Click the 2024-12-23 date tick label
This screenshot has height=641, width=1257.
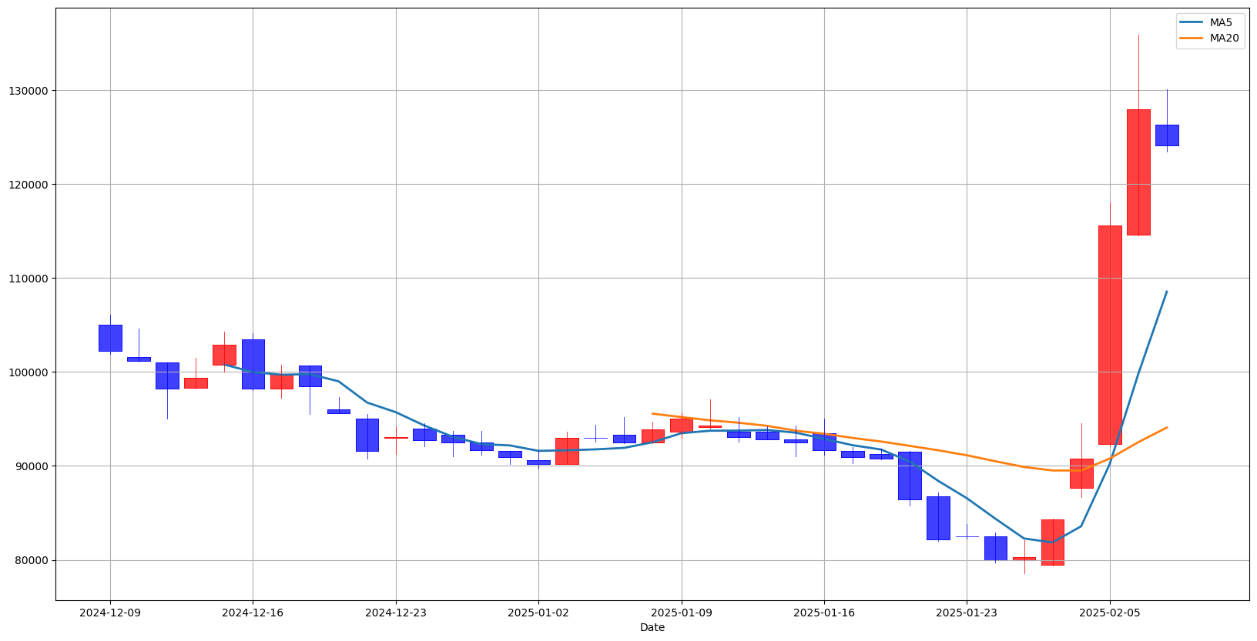[396, 613]
